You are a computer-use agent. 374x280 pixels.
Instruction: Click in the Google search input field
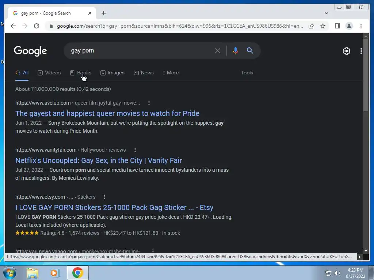[141, 51]
